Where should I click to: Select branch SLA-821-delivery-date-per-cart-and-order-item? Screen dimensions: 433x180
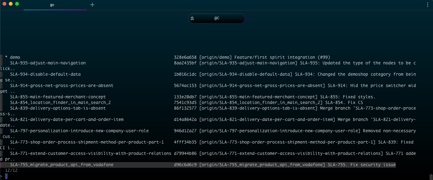point(67,120)
